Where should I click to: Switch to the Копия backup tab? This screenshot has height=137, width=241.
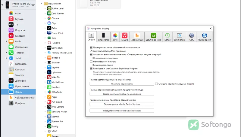[167, 37]
